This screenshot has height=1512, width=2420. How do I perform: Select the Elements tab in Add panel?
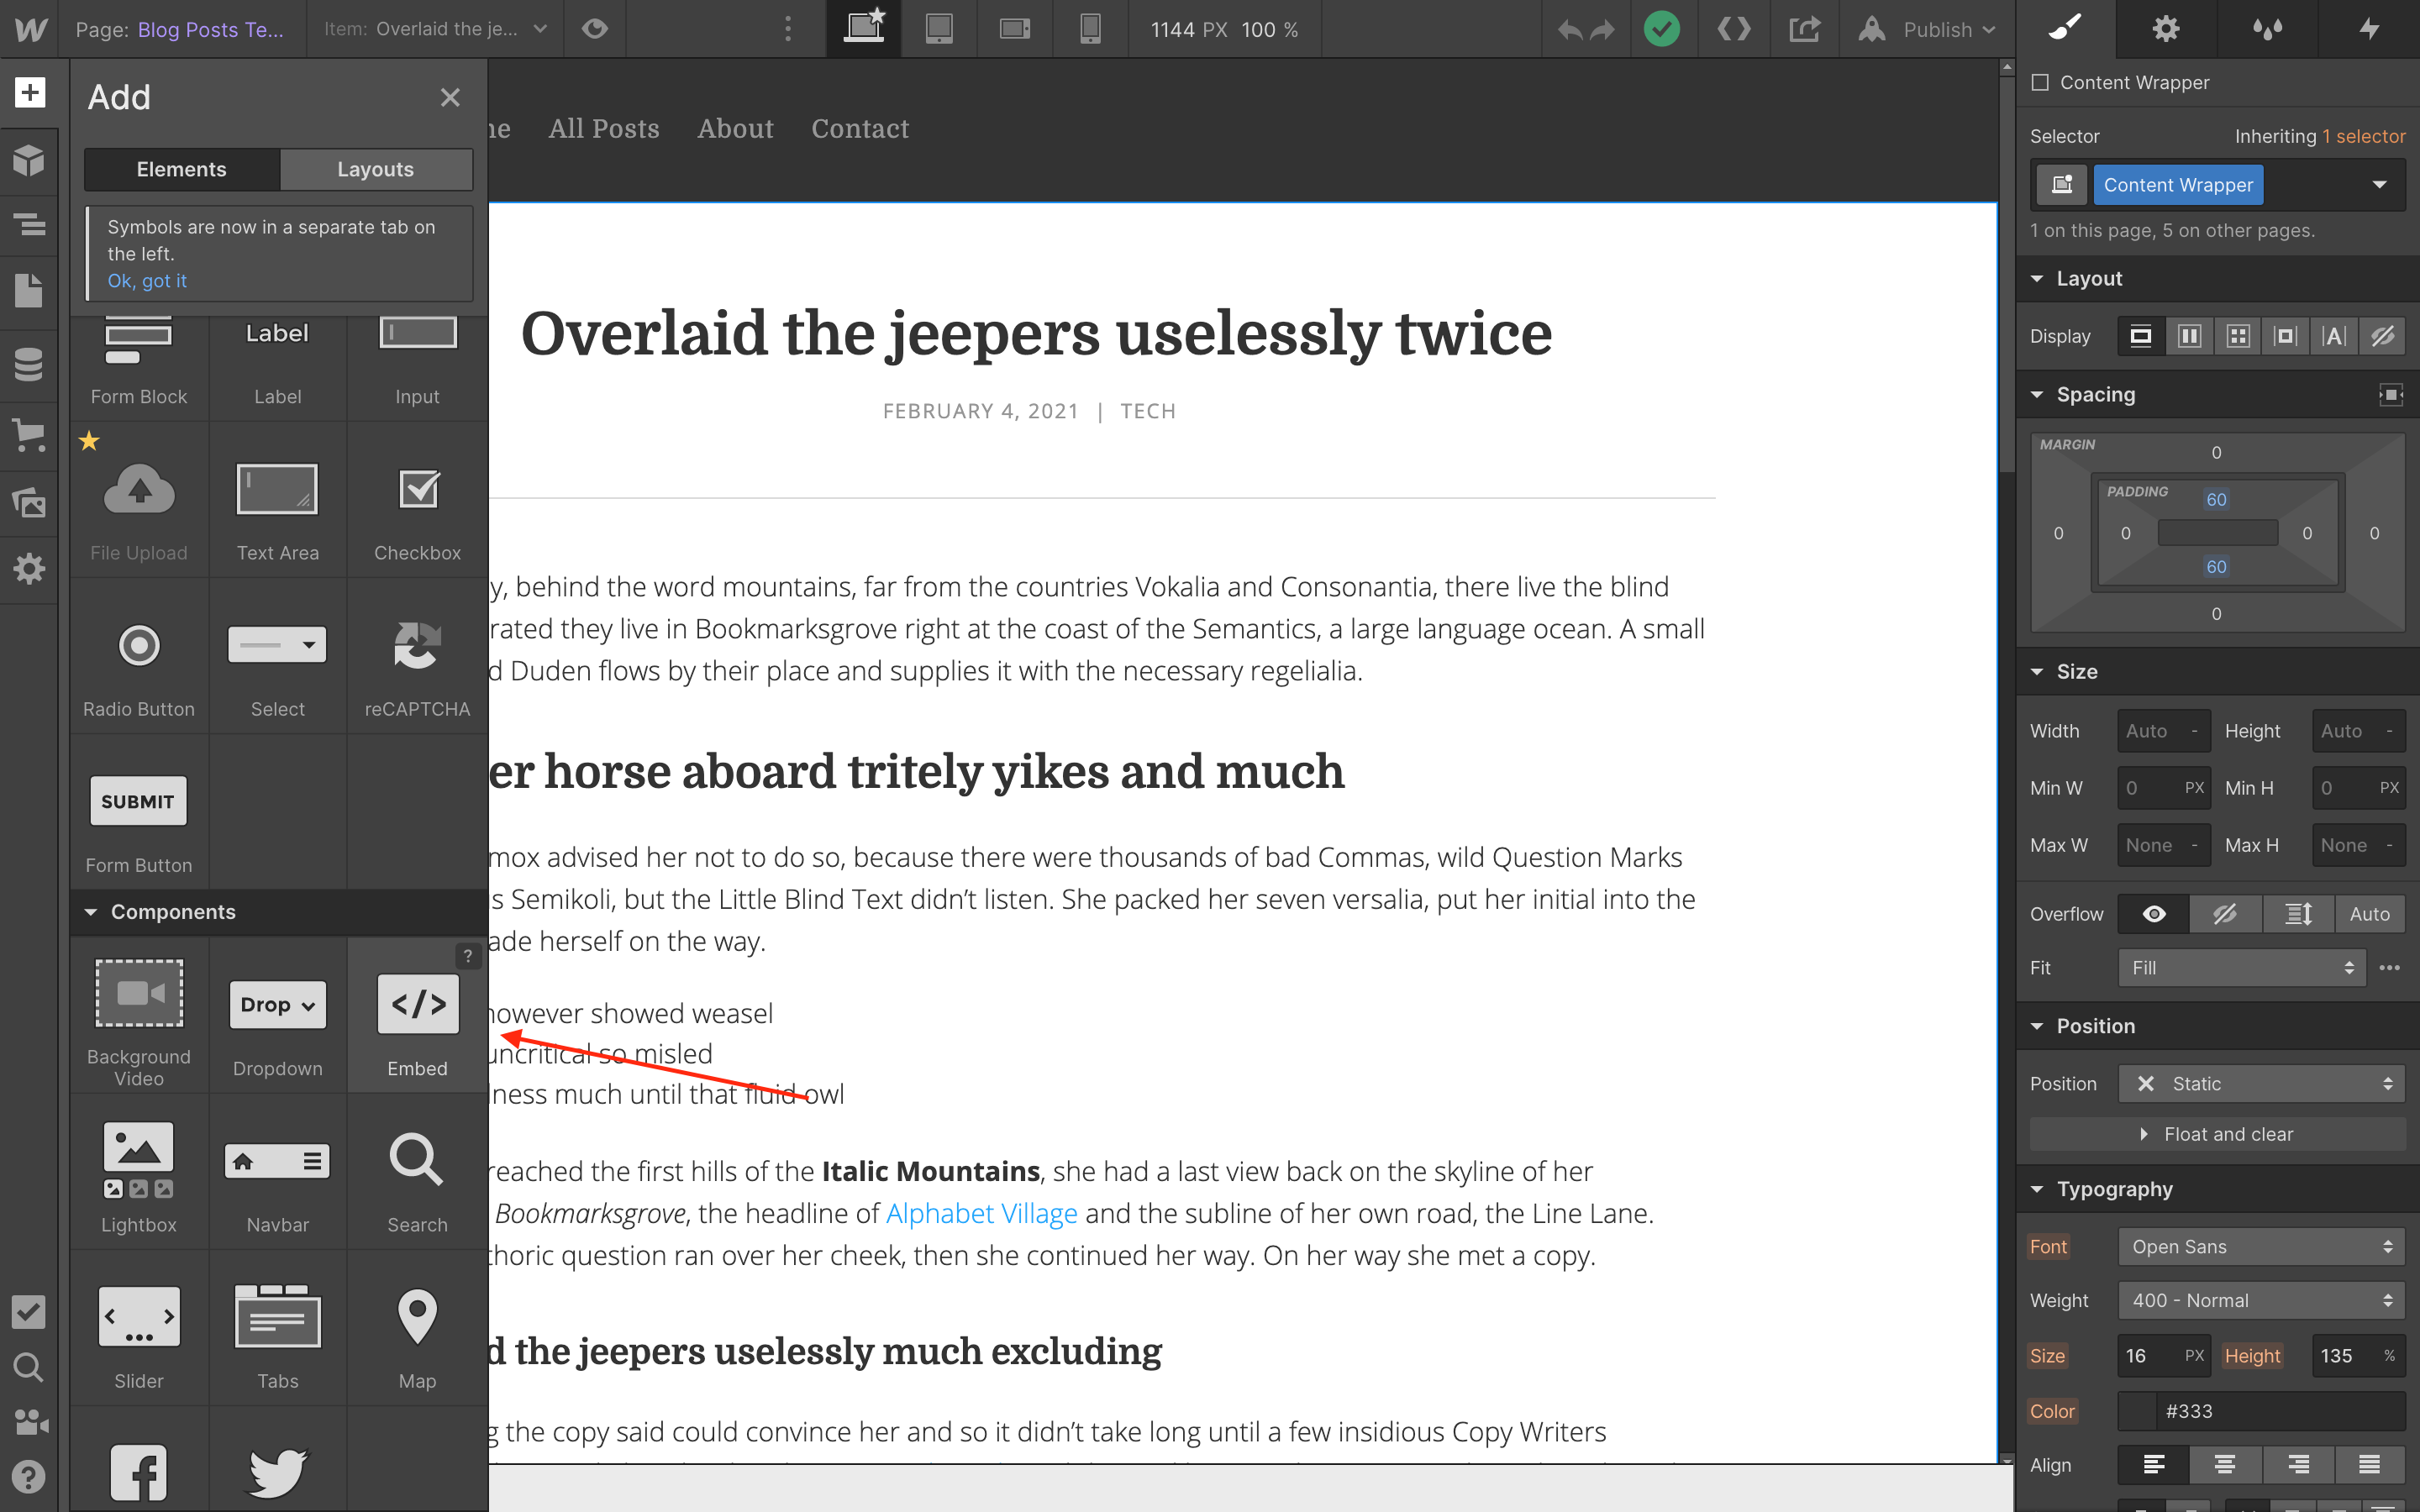click(x=181, y=169)
